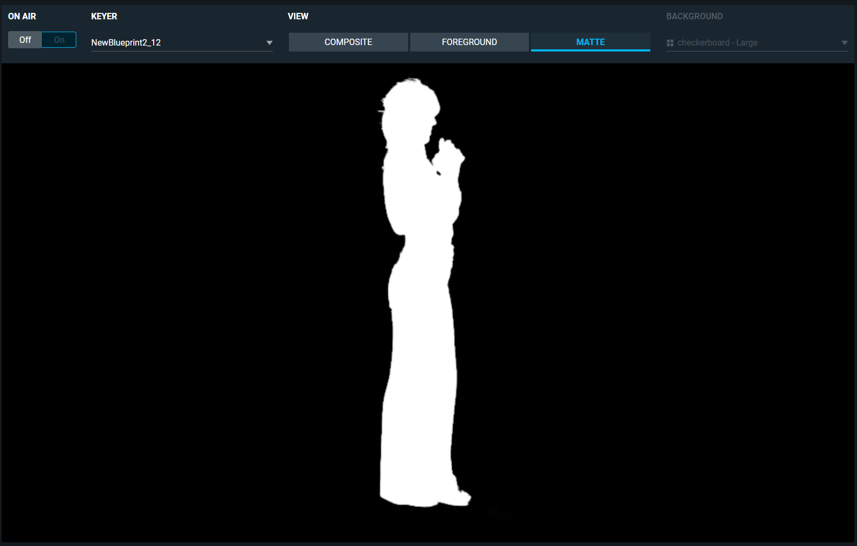Click the checkerboard pattern icon
The width and height of the screenshot is (857, 546).
670,43
